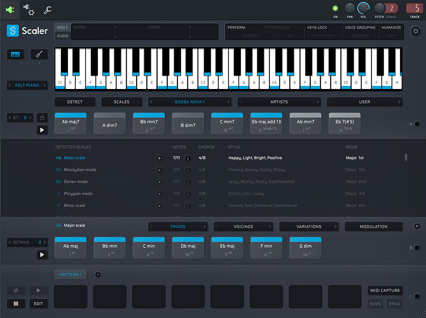
Task: Click the EDIT button
Action: (x=38, y=303)
